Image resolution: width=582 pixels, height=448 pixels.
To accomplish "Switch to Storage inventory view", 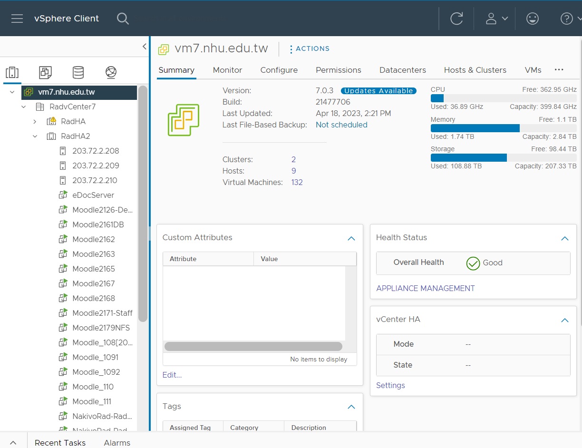I will point(78,72).
